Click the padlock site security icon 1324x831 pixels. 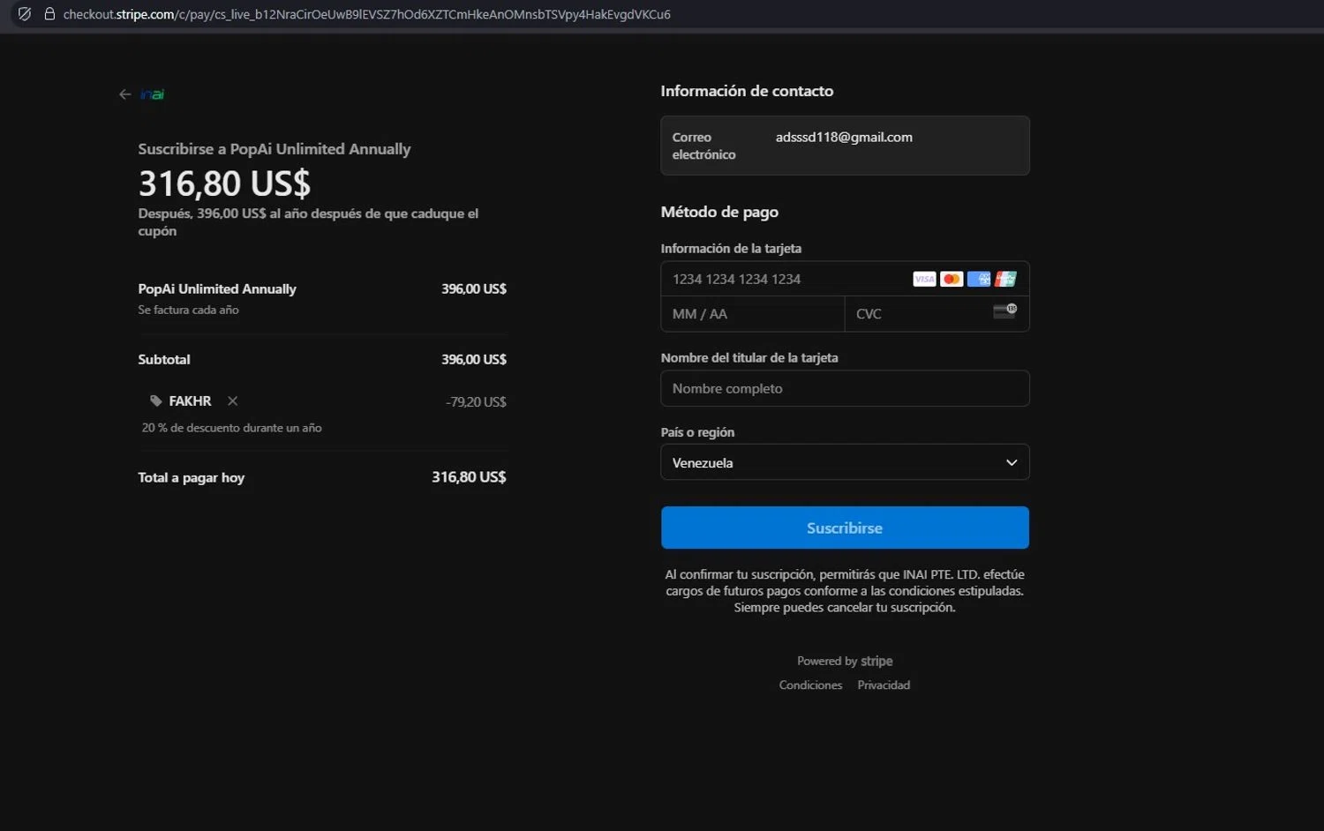pos(49,14)
